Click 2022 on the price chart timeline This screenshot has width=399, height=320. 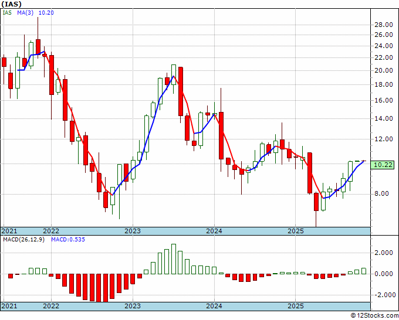click(x=51, y=231)
